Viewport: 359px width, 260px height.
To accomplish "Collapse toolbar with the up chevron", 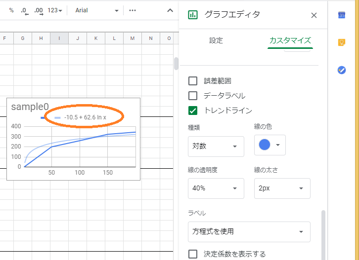I will click(x=170, y=10).
